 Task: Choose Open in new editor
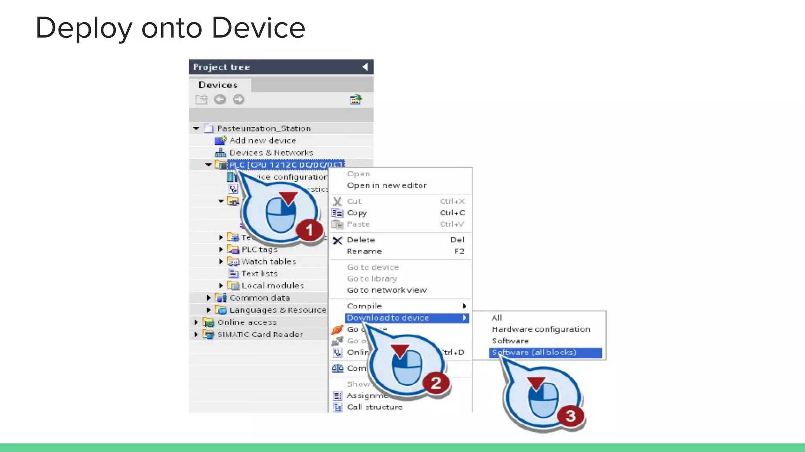387,186
